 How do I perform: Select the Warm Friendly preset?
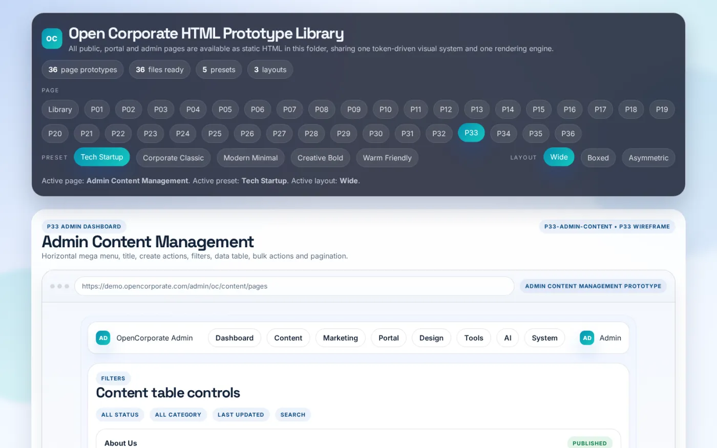click(x=387, y=158)
